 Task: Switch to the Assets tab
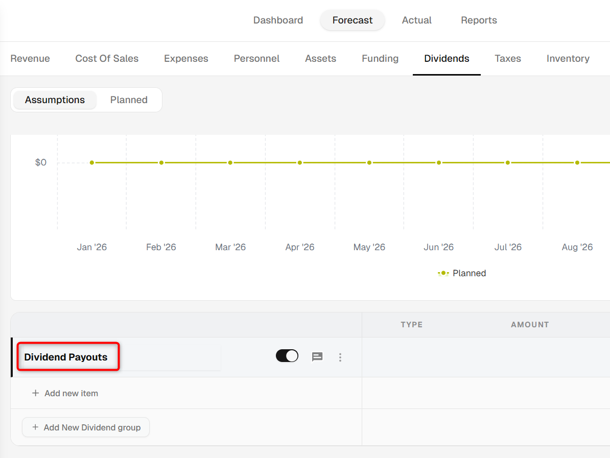320,58
